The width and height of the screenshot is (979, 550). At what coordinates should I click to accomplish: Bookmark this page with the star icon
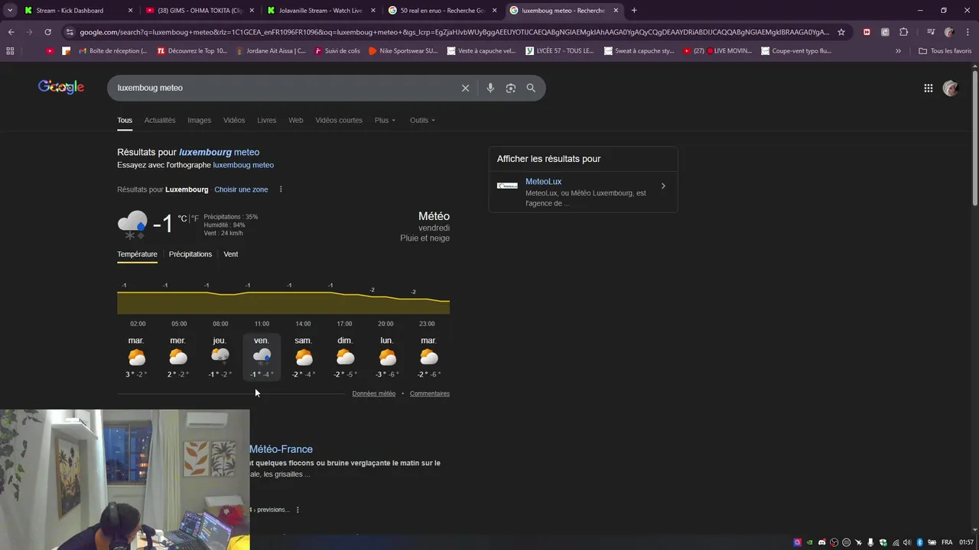841,32
